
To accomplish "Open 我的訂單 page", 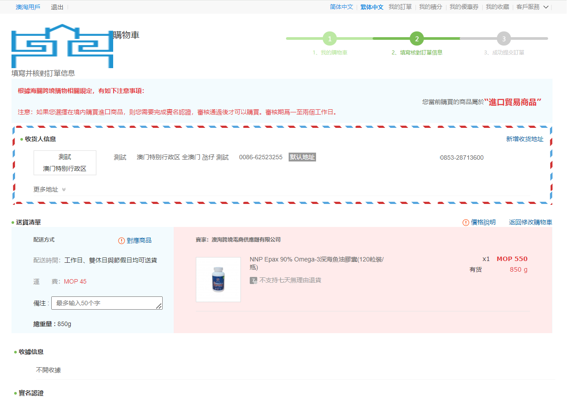I will (400, 7).
